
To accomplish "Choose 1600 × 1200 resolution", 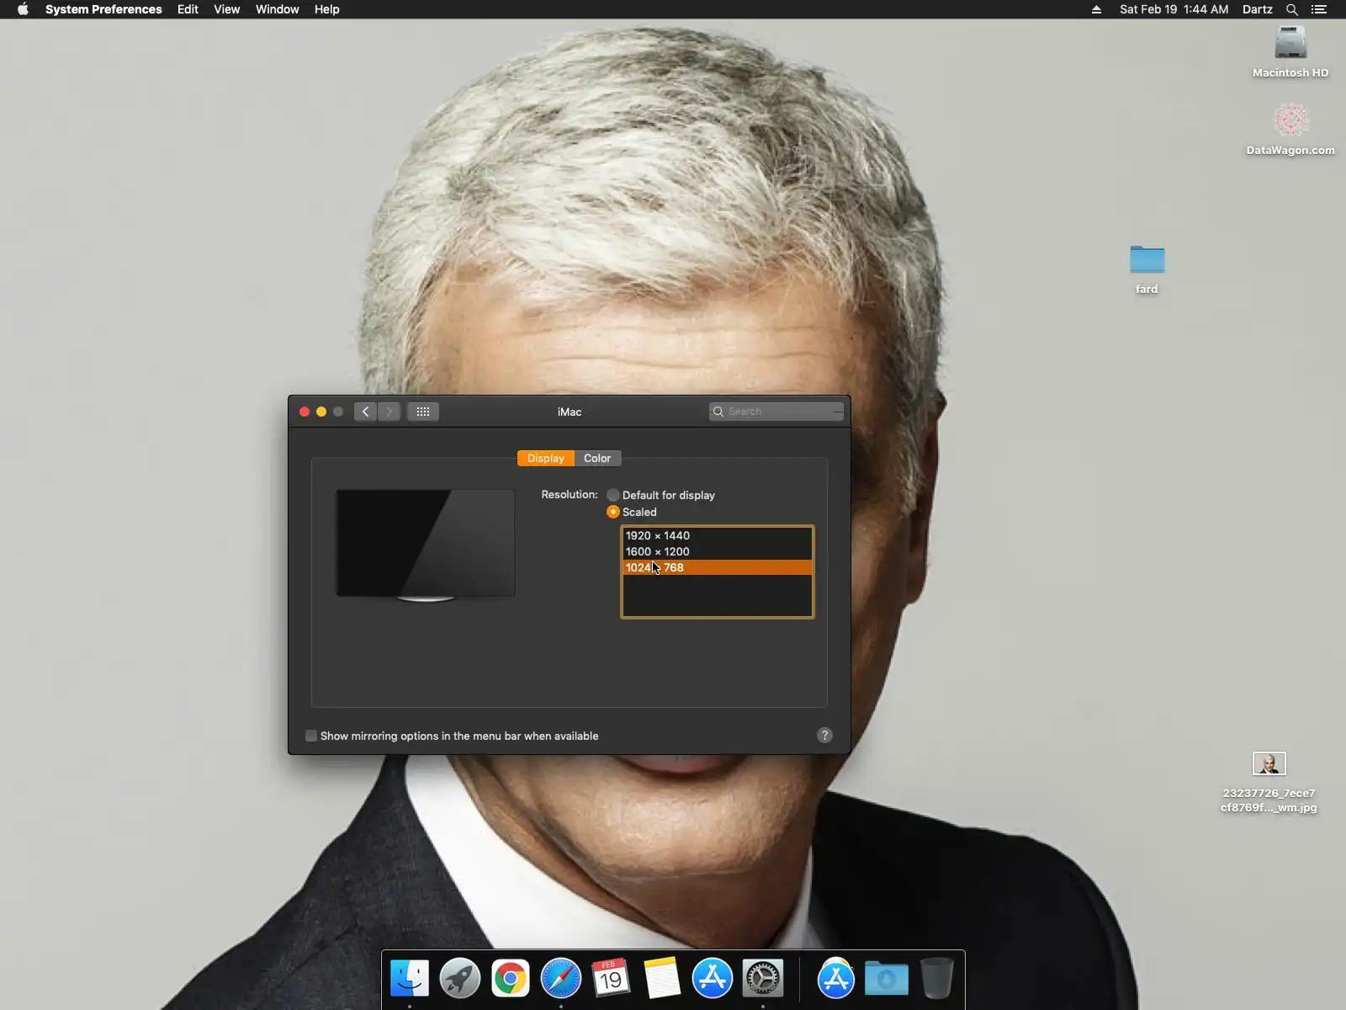I will click(x=718, y=551).
